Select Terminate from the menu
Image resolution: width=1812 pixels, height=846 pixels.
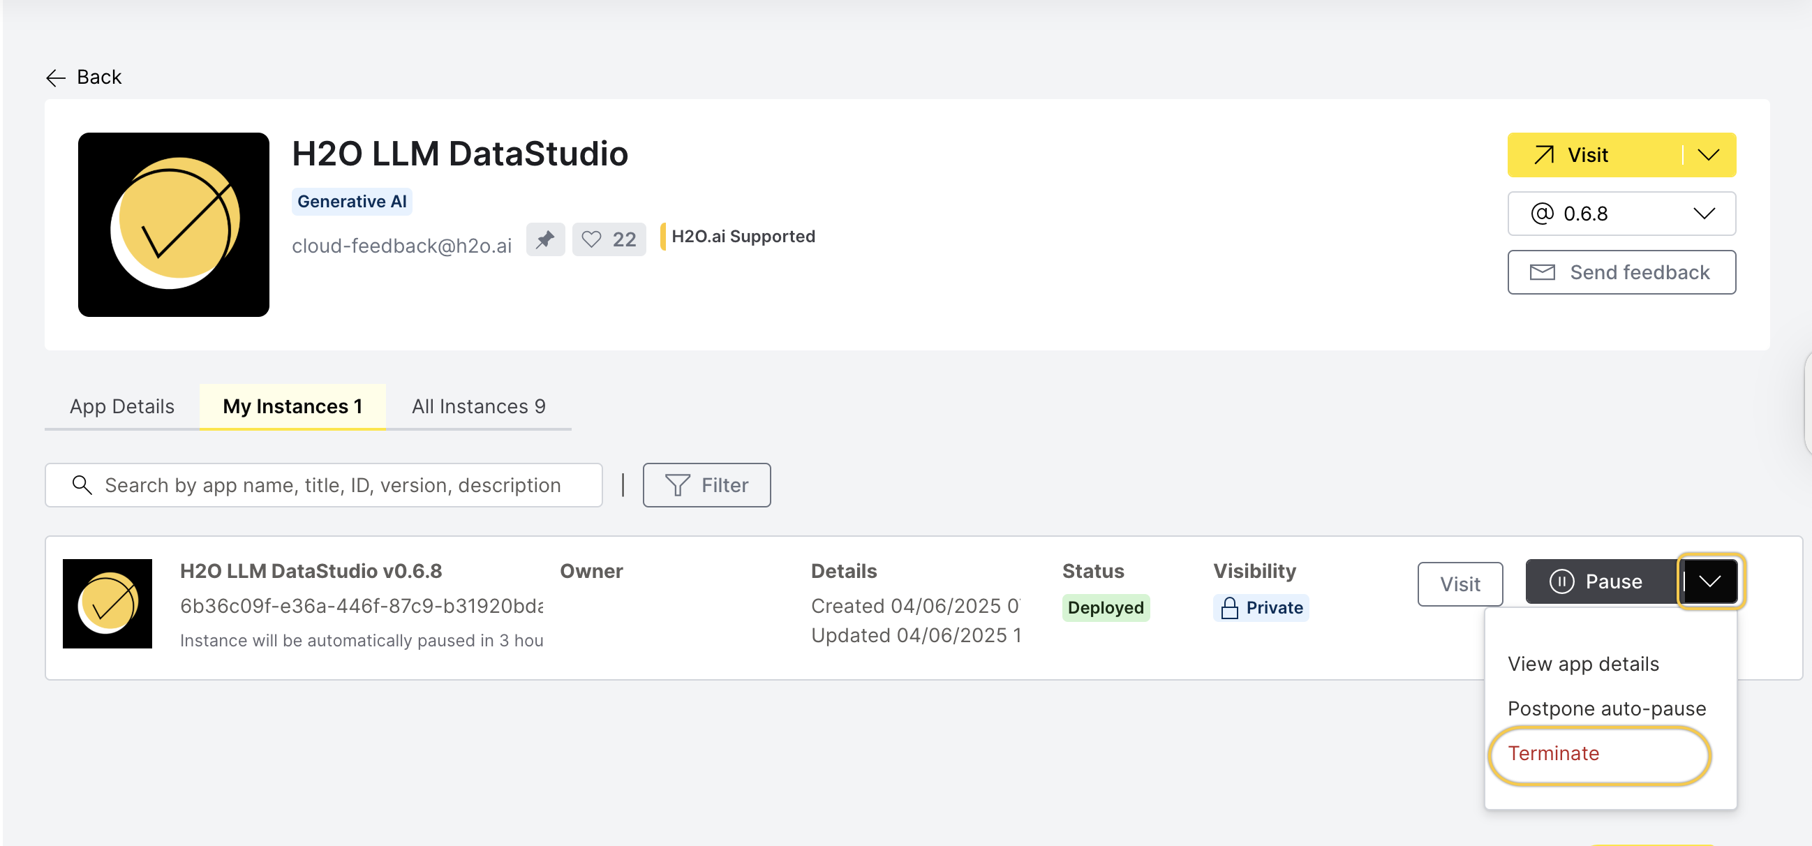click(1553, 754)
